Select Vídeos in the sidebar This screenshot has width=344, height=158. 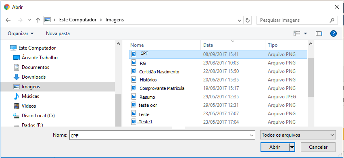29,106
